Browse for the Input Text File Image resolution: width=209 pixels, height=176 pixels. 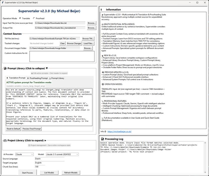(92, 23)
